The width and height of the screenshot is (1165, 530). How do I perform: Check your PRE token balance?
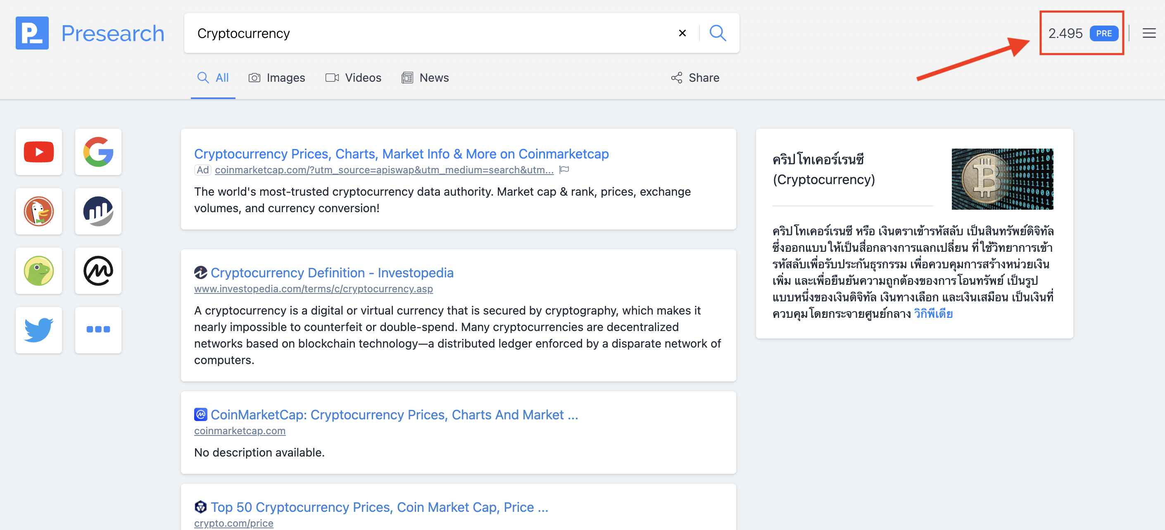[1081, 33]
